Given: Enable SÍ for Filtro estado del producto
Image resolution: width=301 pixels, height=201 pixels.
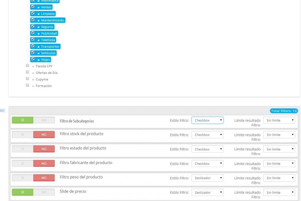Looking at the screenshot, I should 23,149.
